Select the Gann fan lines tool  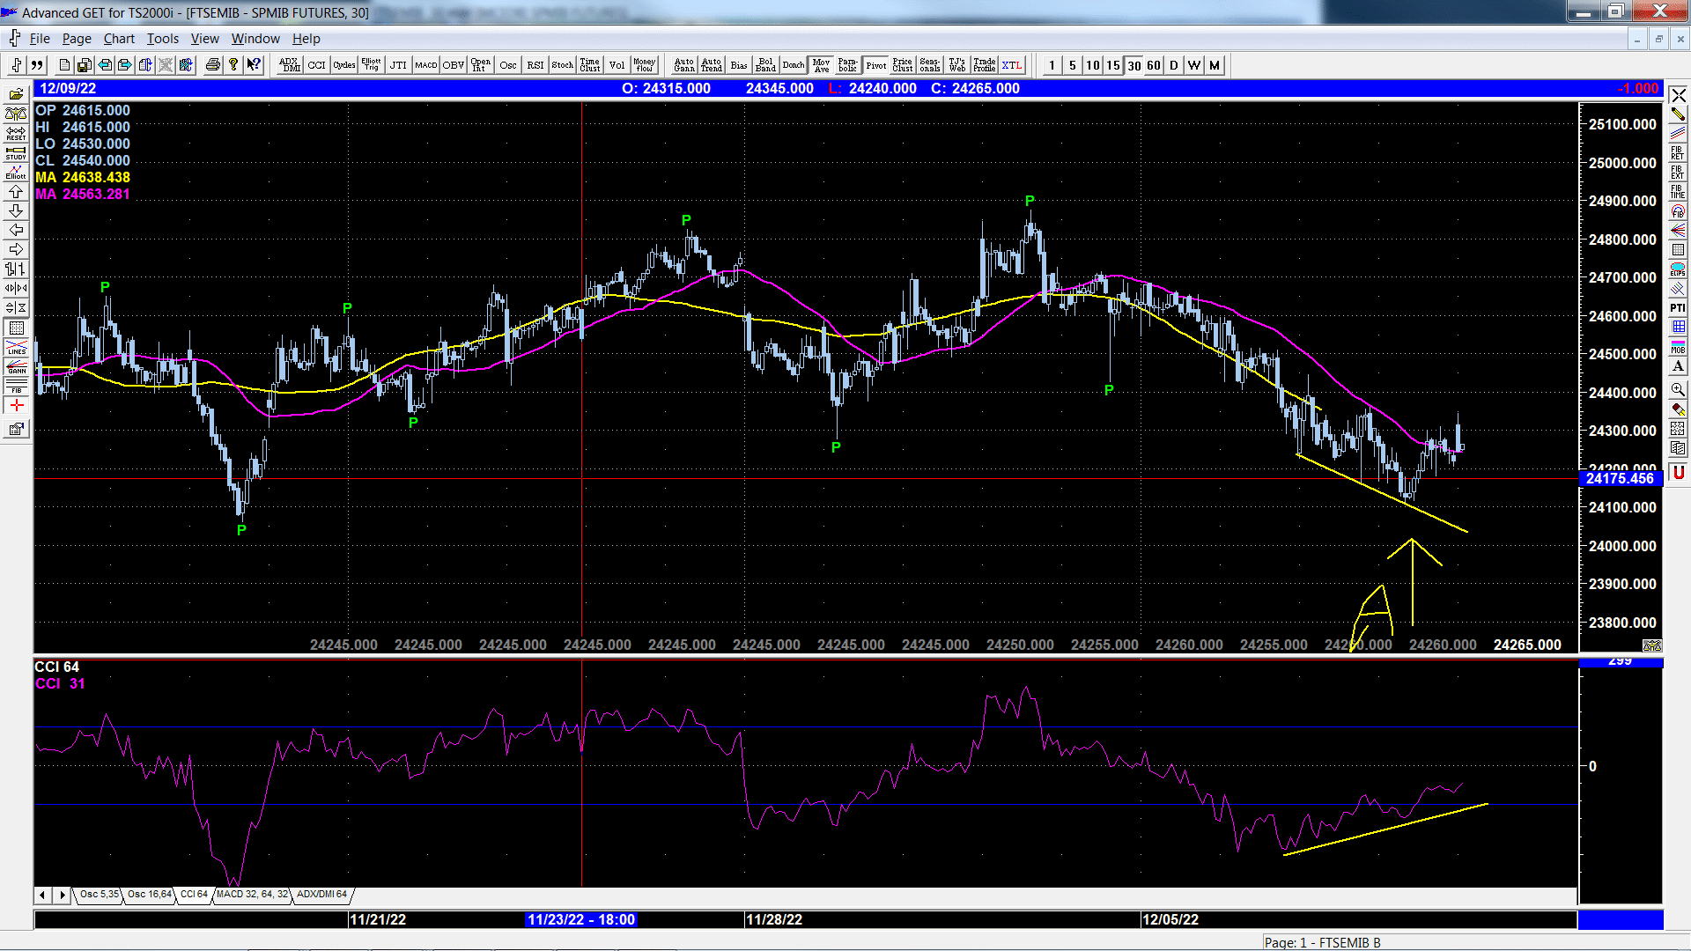(x=1678, y=231)
